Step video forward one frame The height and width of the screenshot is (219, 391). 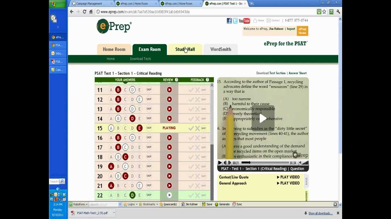pyautogui.click(x=229, y=163)
